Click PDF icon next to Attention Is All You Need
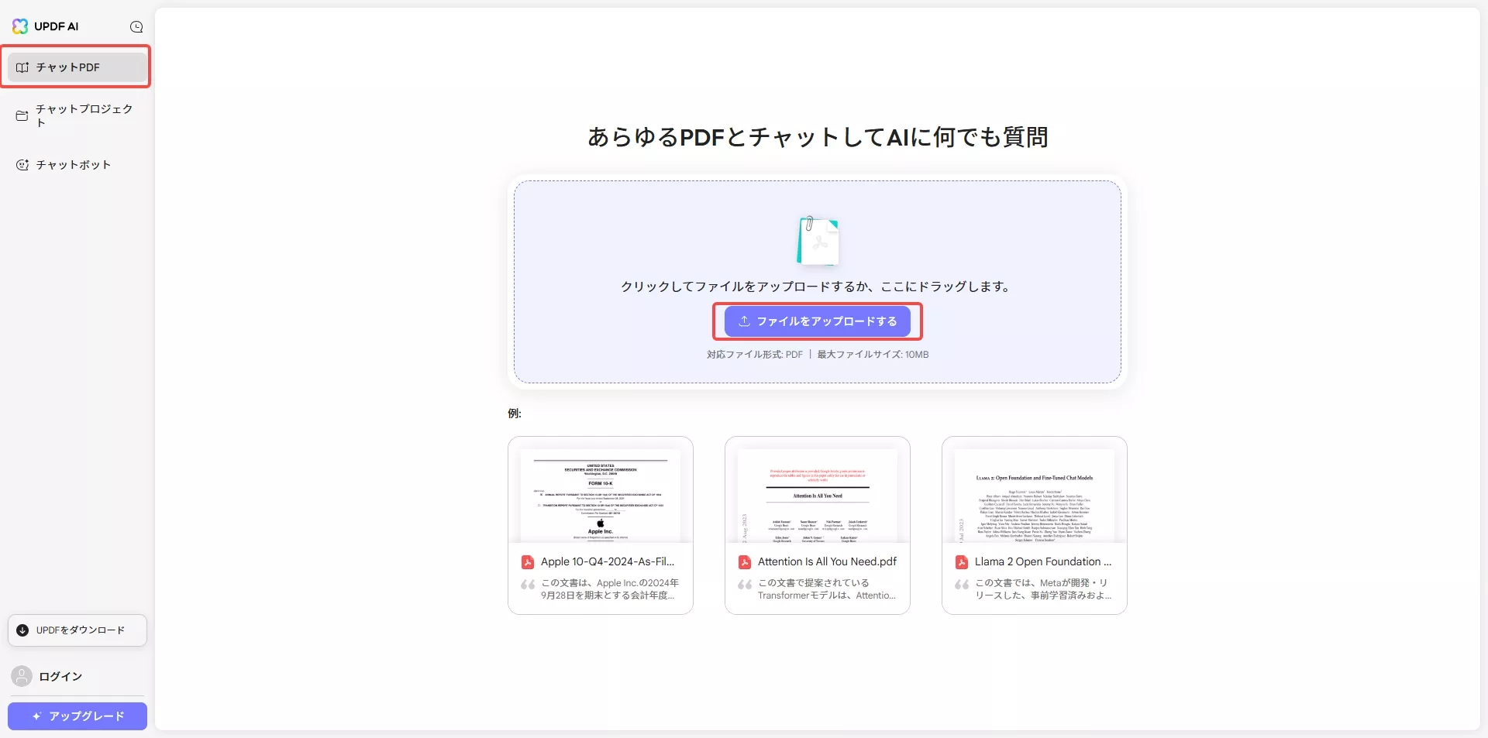 [x=745, y=562]
